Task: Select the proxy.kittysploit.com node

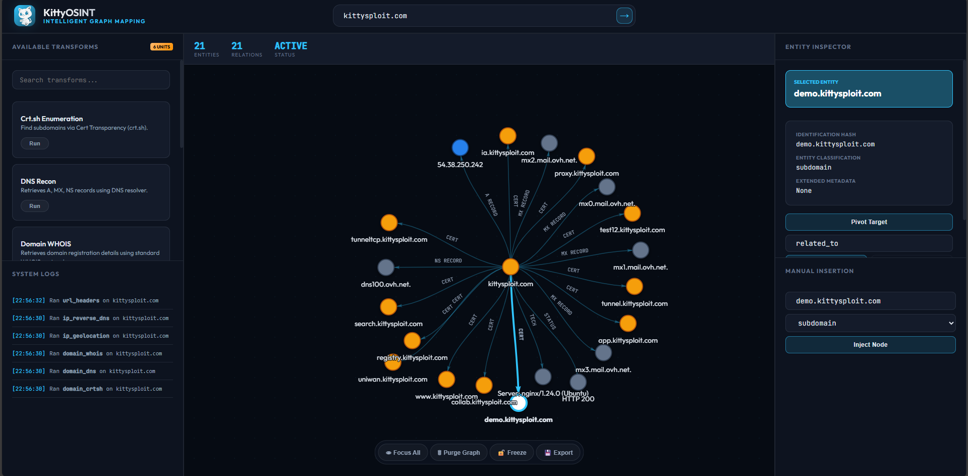Action: tap(586, 156)
